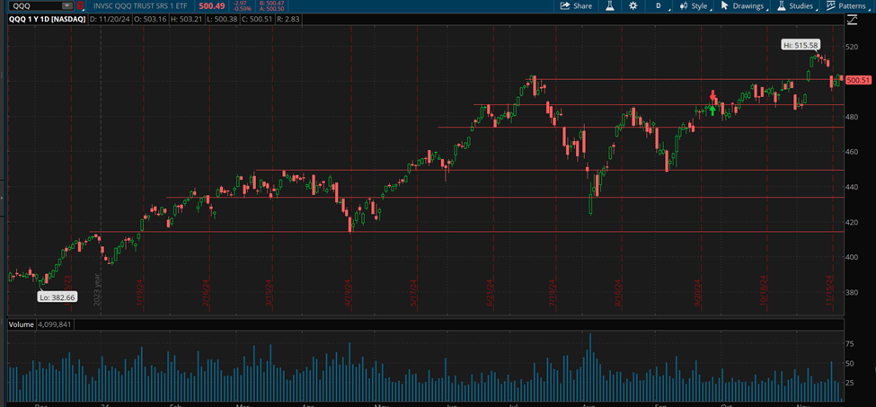Open the D timeframe dropdown
This screenshot has width=876, height=407.
tap(660, 5)
